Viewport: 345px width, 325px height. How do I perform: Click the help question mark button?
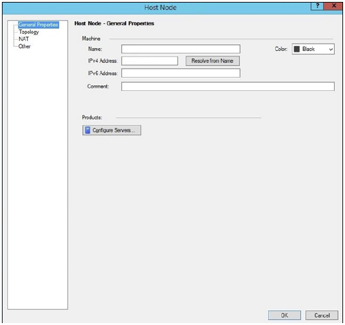317,6
